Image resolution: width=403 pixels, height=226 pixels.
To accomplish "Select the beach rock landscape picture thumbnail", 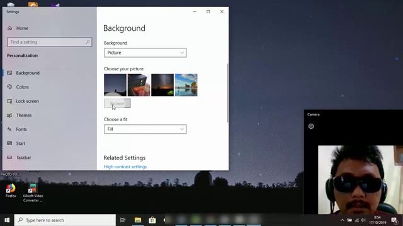I will pos(186,85).
